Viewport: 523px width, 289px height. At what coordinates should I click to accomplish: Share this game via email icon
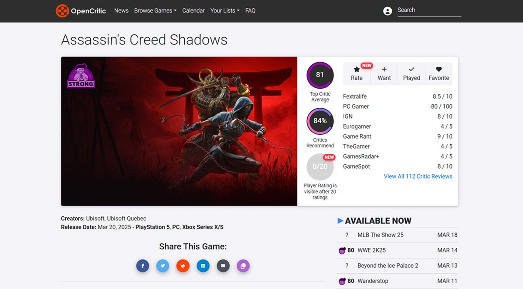click(223, 266)
